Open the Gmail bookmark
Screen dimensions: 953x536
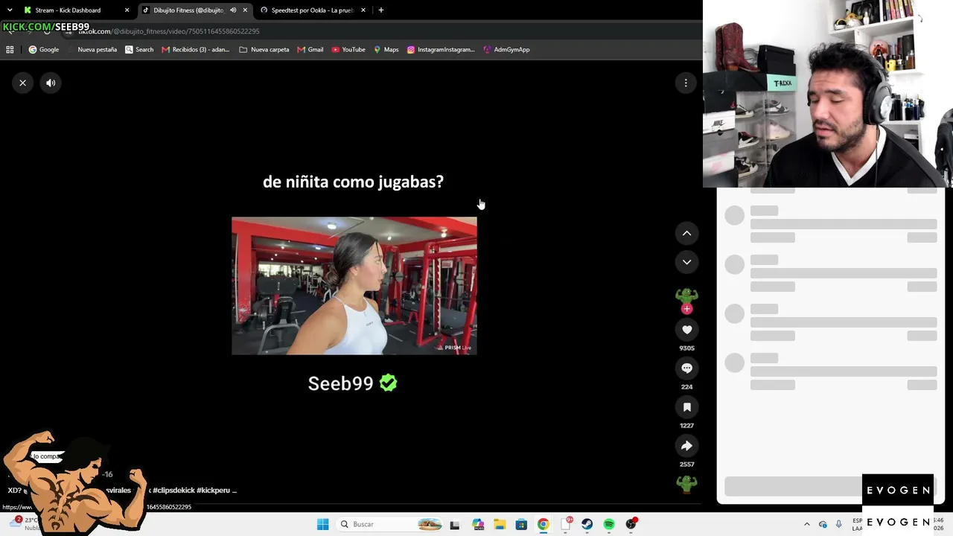(310, 50)
